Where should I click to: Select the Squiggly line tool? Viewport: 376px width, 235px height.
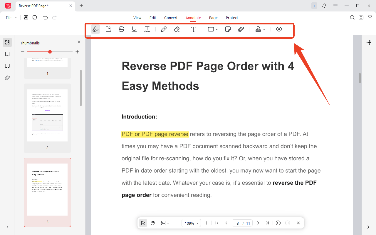click(147, 29)
